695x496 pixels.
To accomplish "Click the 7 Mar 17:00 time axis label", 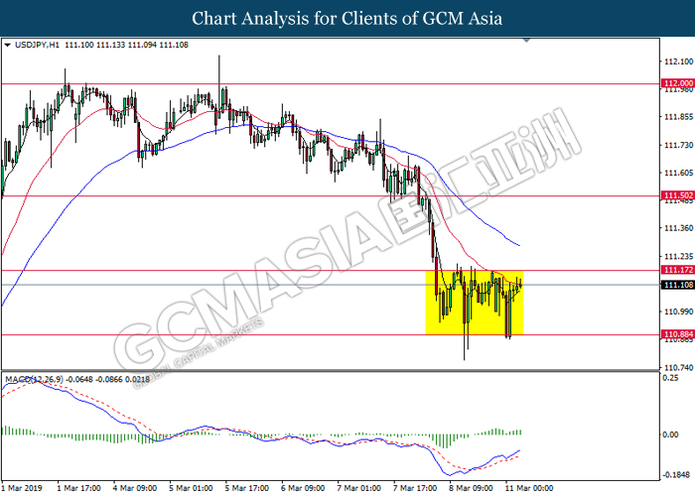I will pos(415,488).
